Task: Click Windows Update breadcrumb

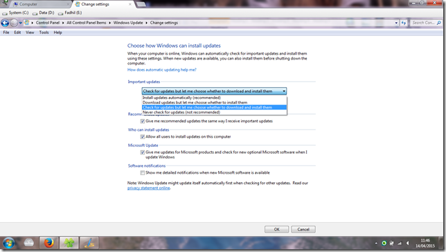Action: point(128,23)
